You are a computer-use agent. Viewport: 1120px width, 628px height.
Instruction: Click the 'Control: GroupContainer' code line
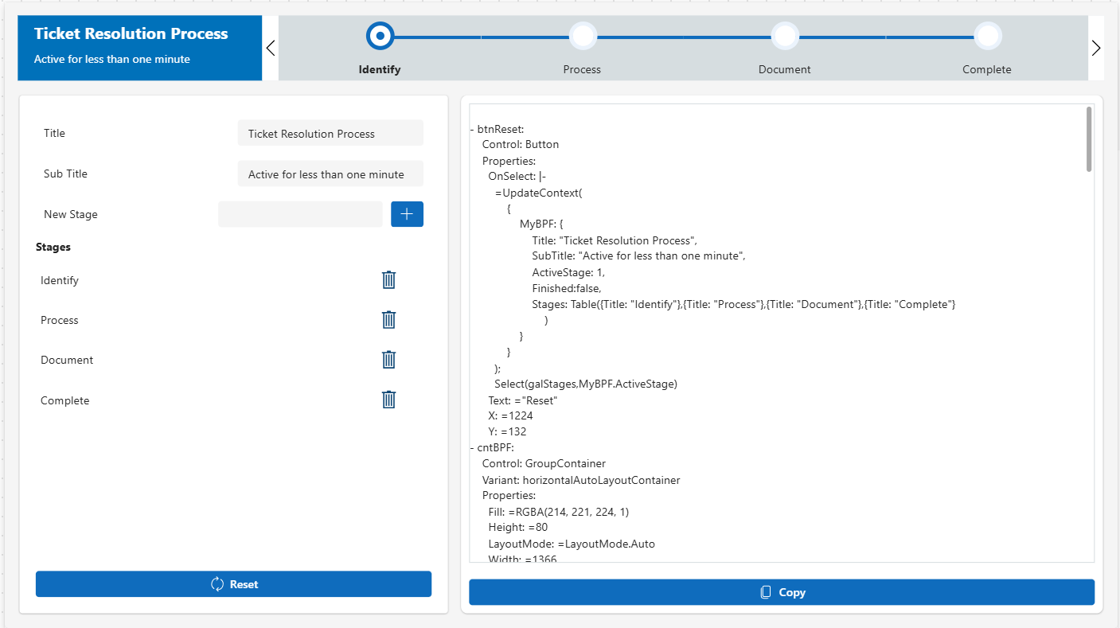point(544,463)
